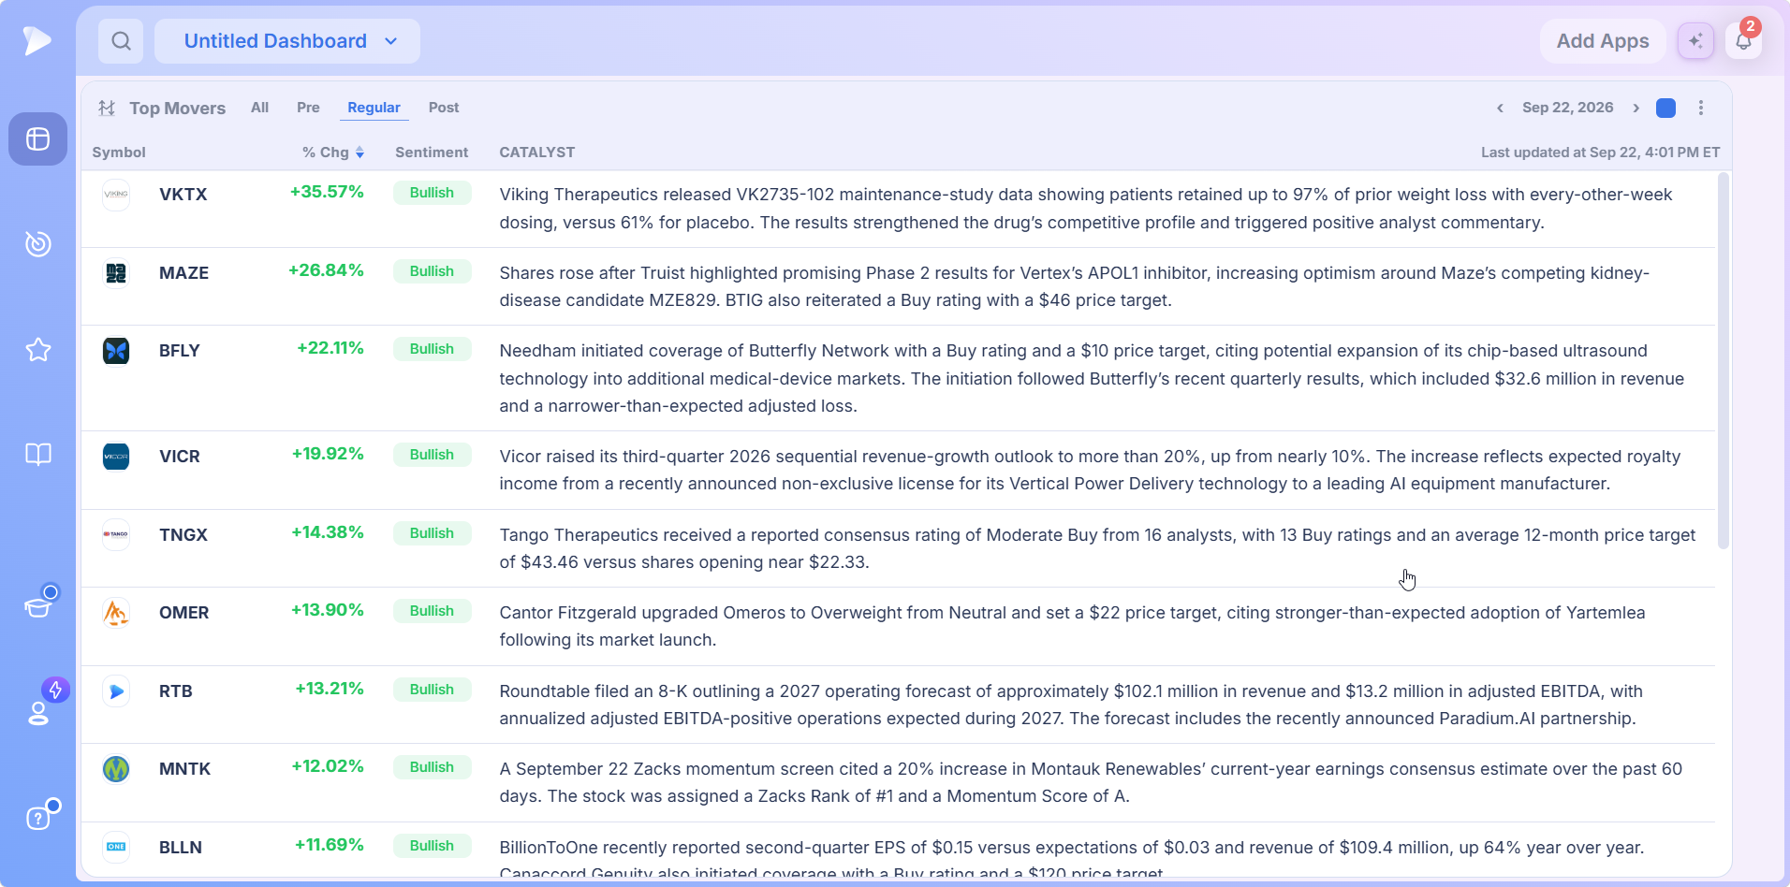Viewport: 1790px width, 887px height.
Task: Click the Viking Therapeutics catalyst text
Action: pyautogui.click(x=1086, y=209)
